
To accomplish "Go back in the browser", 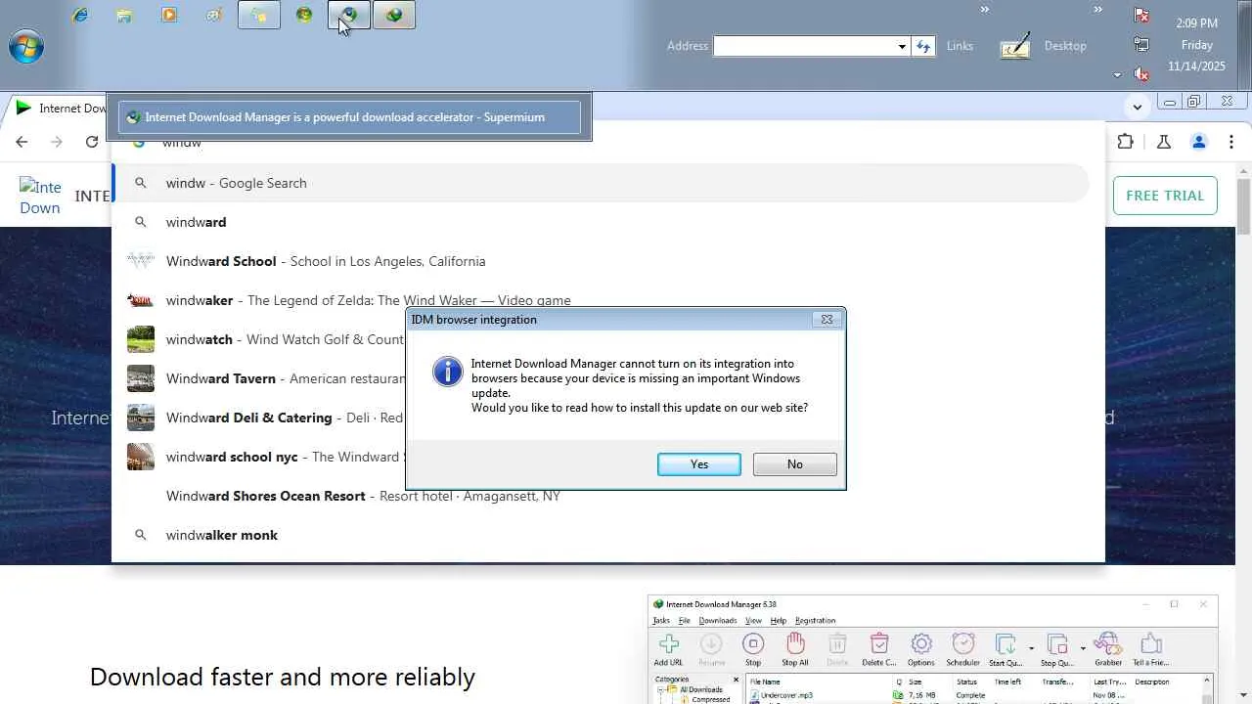I will 22,142.
